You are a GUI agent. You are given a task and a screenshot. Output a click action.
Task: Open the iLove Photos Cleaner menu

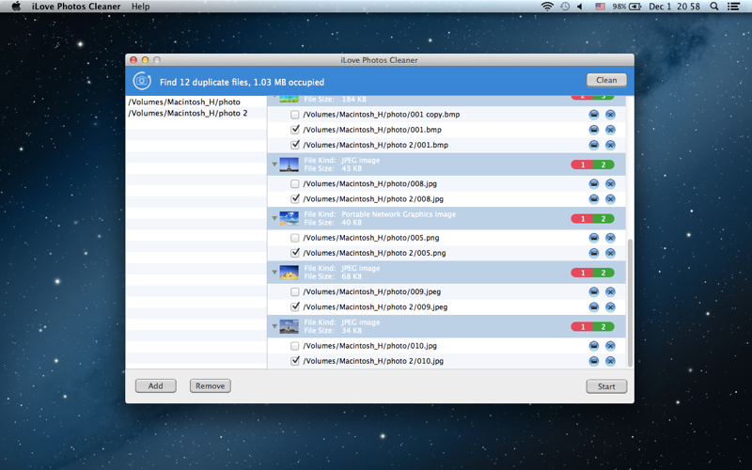coord(76,7)
